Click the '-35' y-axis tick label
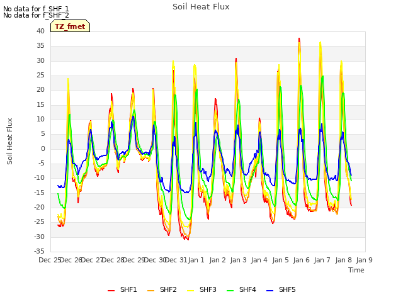The height and width of the screenshot is (302, 403). (39, 251)
